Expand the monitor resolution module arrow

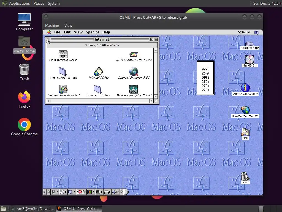tap(102, 192)
